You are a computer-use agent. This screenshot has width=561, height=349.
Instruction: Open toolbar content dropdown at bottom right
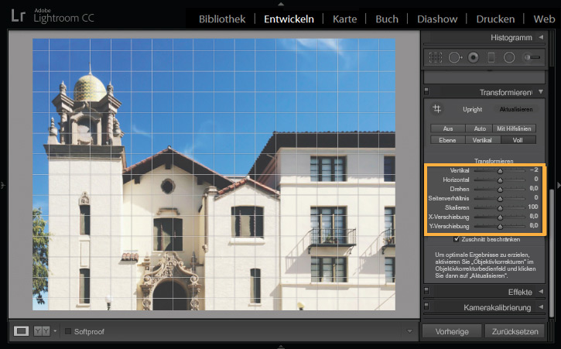[x=409, y=331]
